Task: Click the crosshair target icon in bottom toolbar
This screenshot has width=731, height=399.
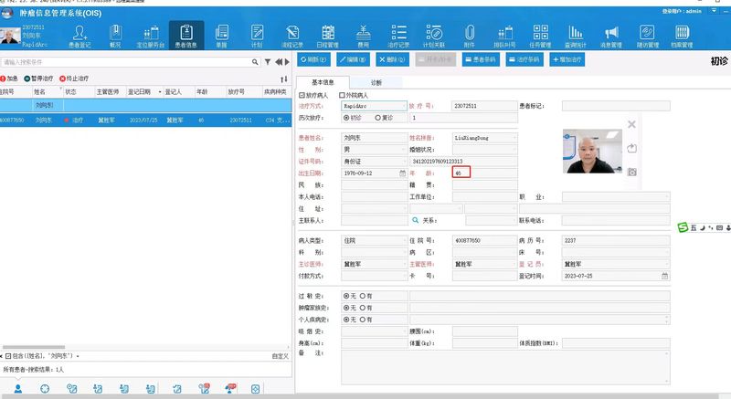Action: (45, 389)
